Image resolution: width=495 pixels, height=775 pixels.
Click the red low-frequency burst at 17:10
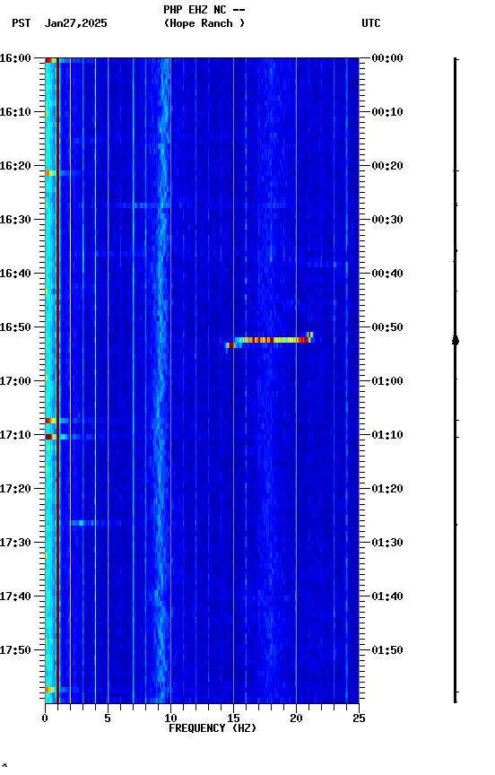coord(49,437)
